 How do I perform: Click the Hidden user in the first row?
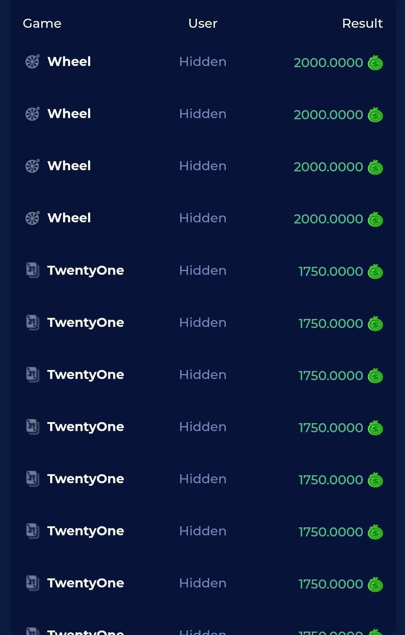pos(202,61)
